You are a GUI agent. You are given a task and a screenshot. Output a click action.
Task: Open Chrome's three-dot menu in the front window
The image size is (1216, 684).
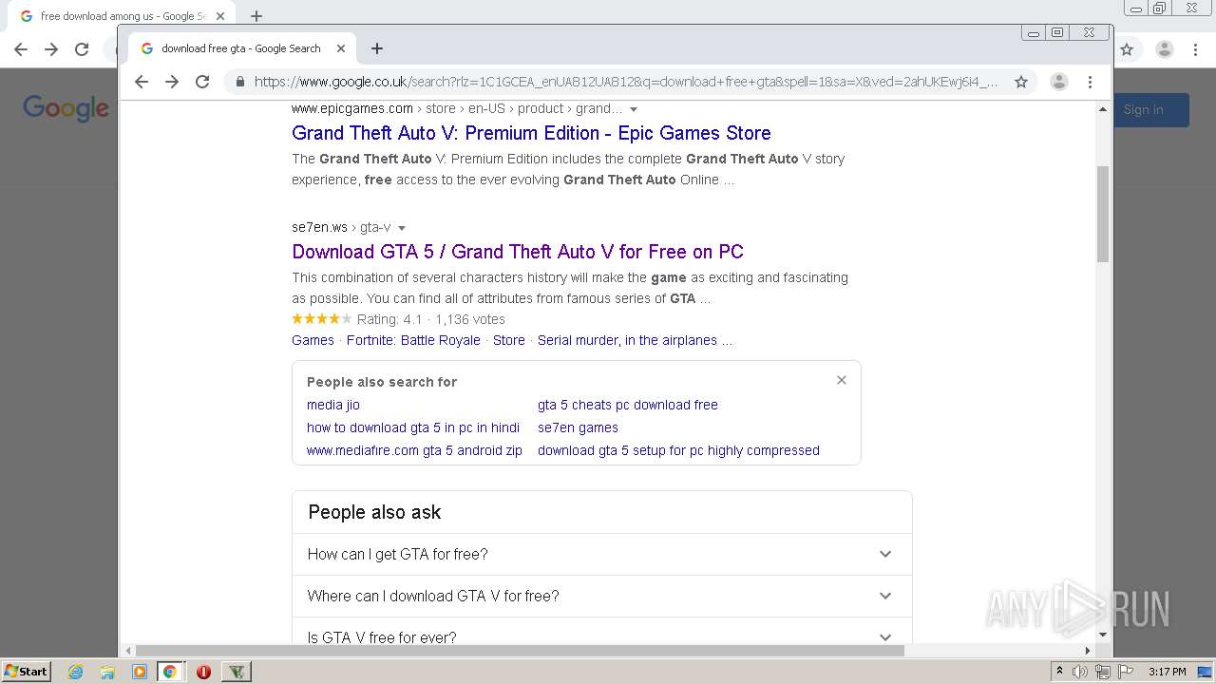pyautogui.click(x=1090, y=82)
